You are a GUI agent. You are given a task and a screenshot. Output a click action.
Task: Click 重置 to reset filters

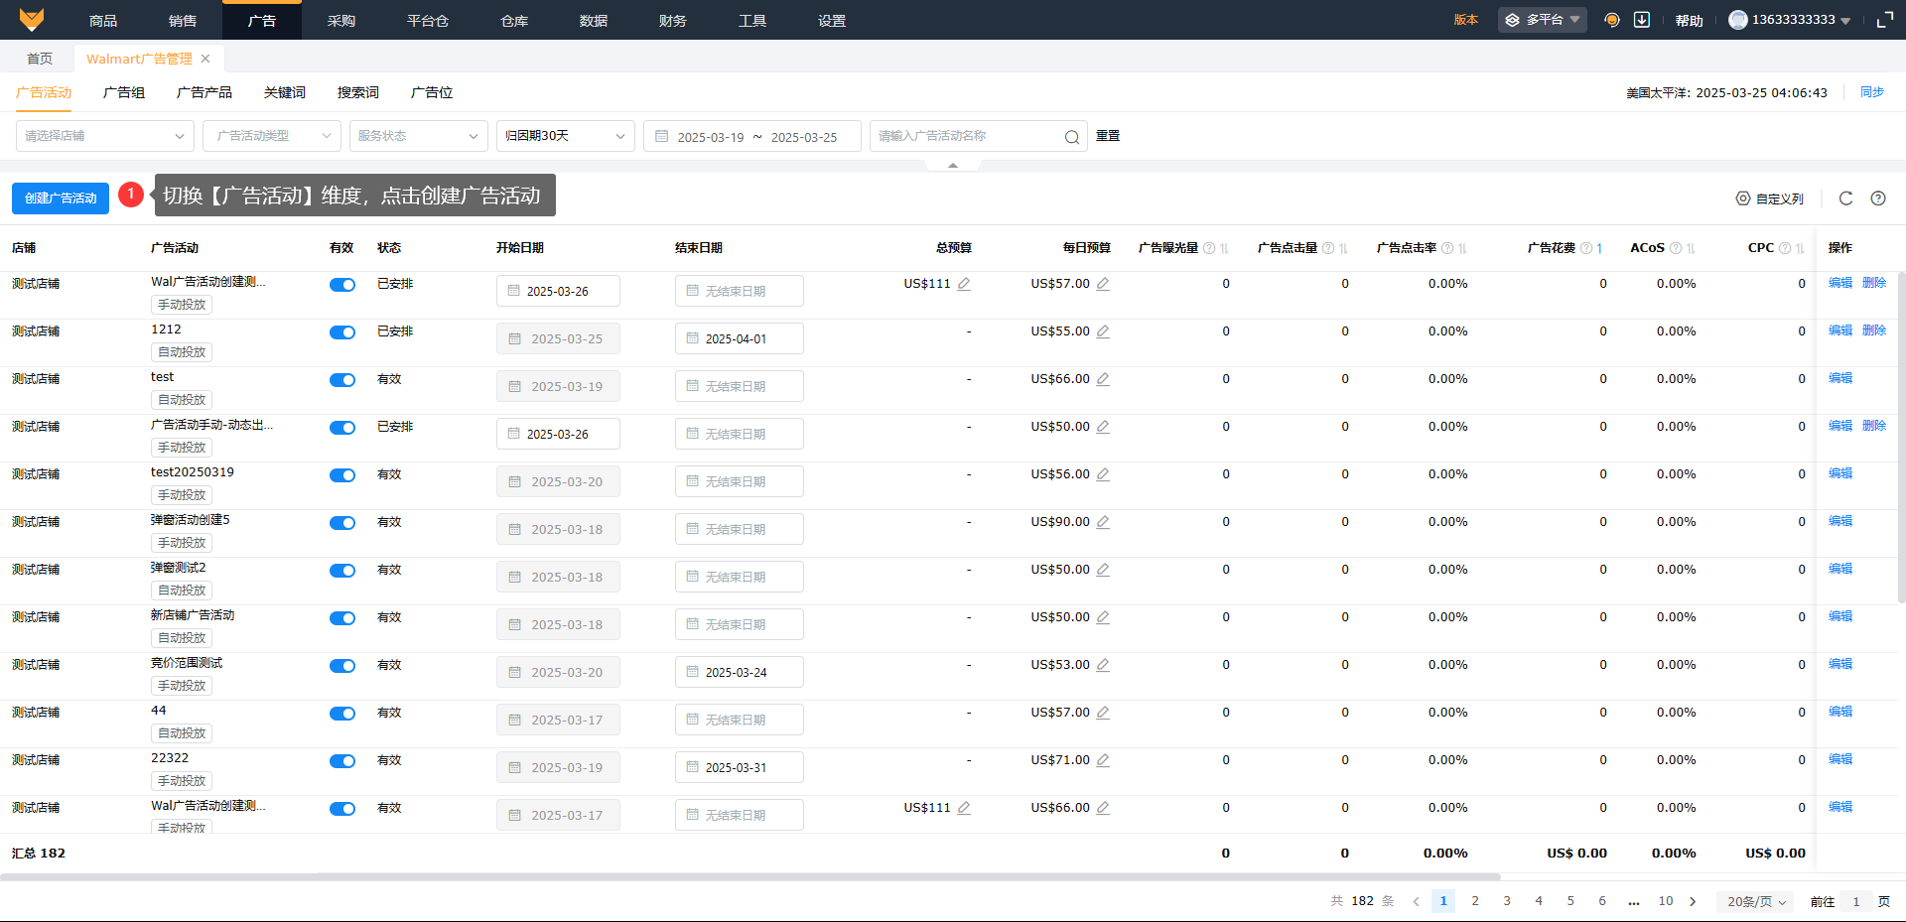tap(1108, 136)
